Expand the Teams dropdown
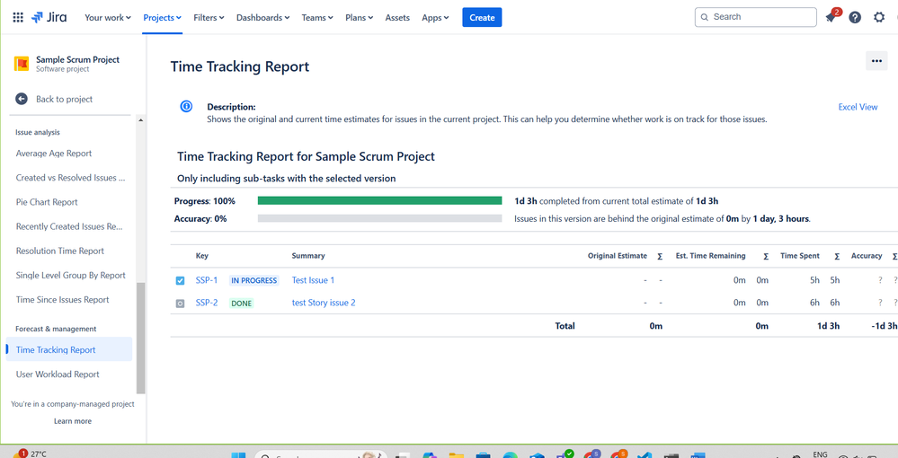 [317, 18]
